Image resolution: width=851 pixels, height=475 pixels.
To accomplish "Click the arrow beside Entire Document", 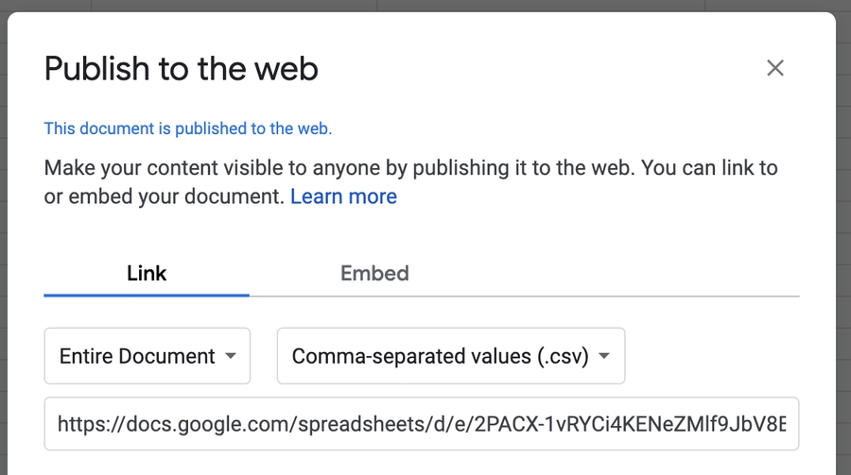I will click(x=231, y=357).
